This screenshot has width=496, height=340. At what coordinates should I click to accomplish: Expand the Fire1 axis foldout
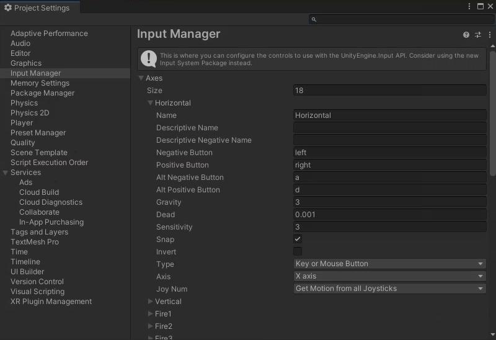pyautogui.click(x=150, y=314)
